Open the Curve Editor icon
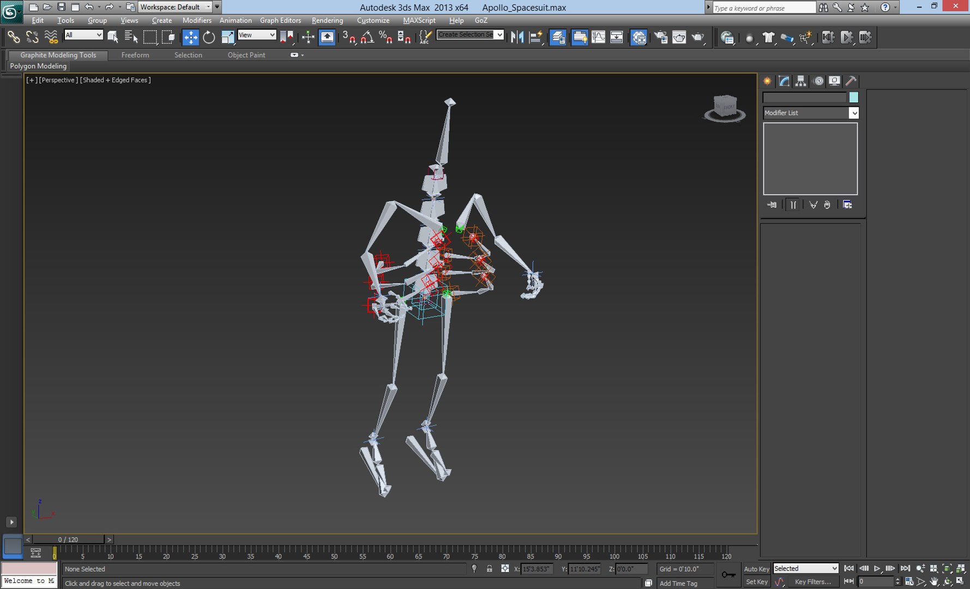Screen dimensions: 970x589 598,37
